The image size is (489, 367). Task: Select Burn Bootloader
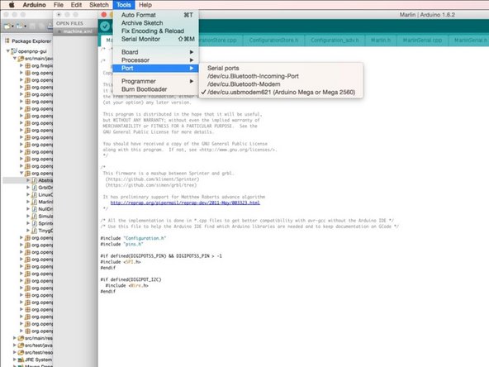pos(155,89)
